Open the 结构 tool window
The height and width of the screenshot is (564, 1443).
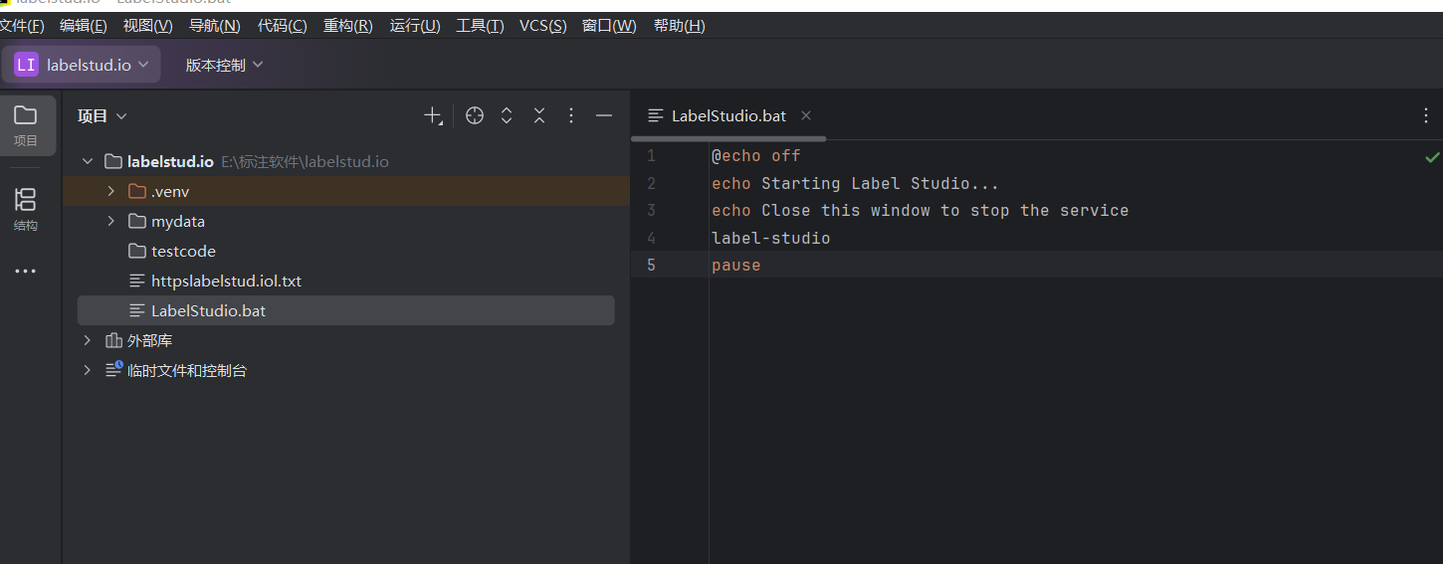[x=26, y=209]
